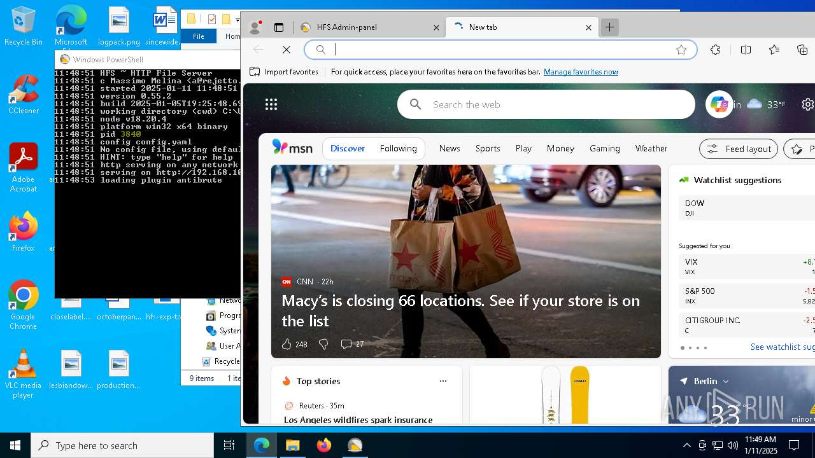Open See watchlist suggestions link

point(783,347)
